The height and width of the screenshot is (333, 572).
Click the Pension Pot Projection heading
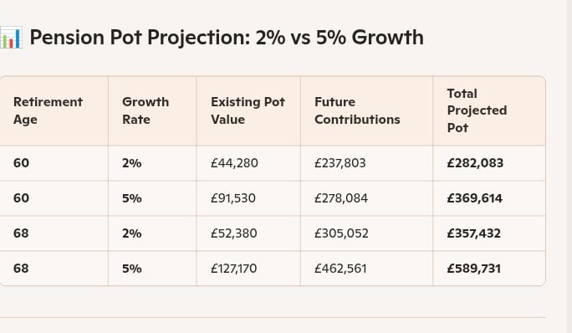pos(227,38)
